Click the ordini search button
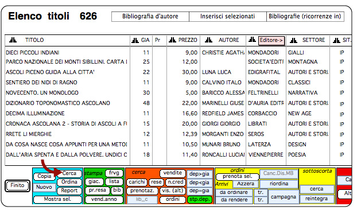Viewport: 357px width, 210px height. click(173, 200)
